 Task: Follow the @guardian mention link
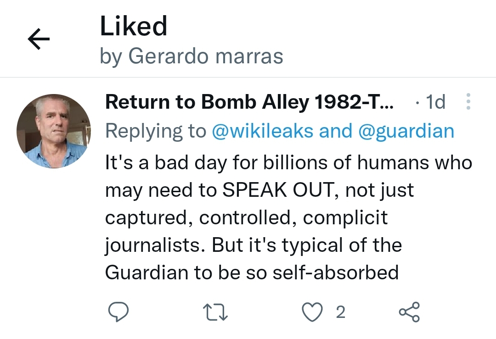[x=406, y=131]
